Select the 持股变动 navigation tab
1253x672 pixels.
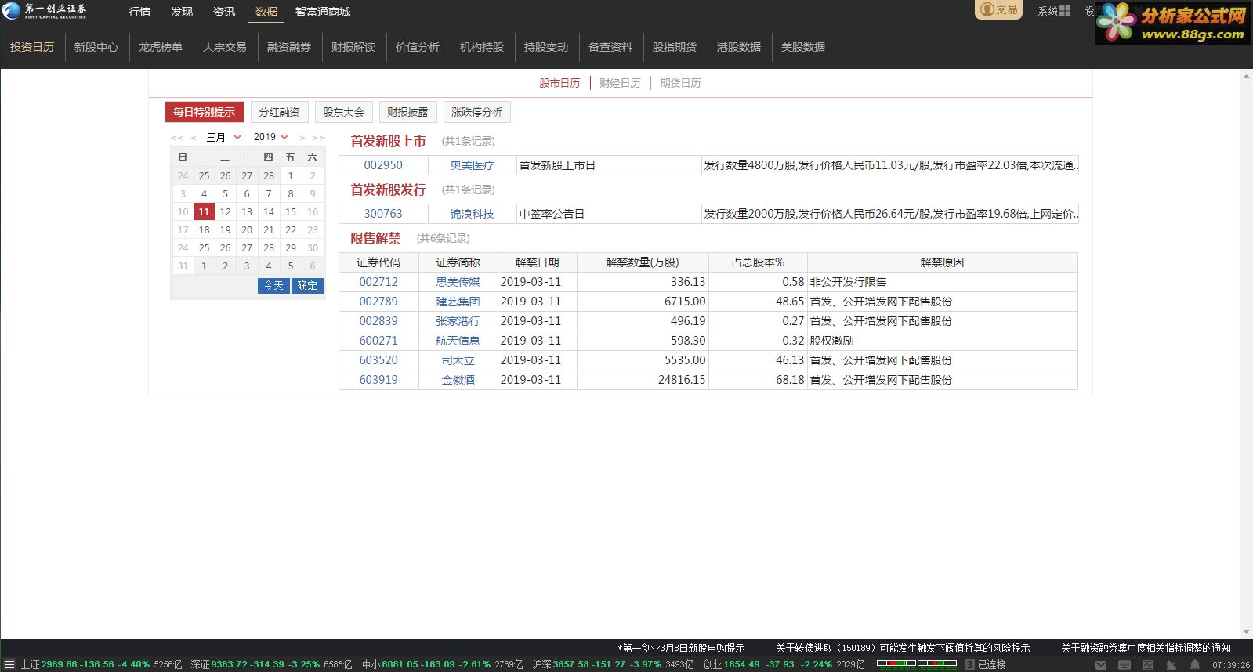546,47
